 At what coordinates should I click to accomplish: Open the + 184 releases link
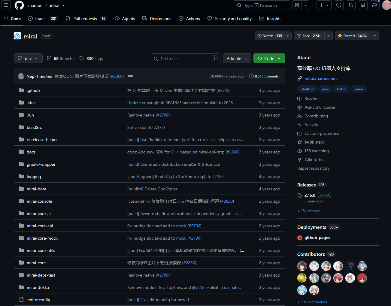[x=309, y=211]
